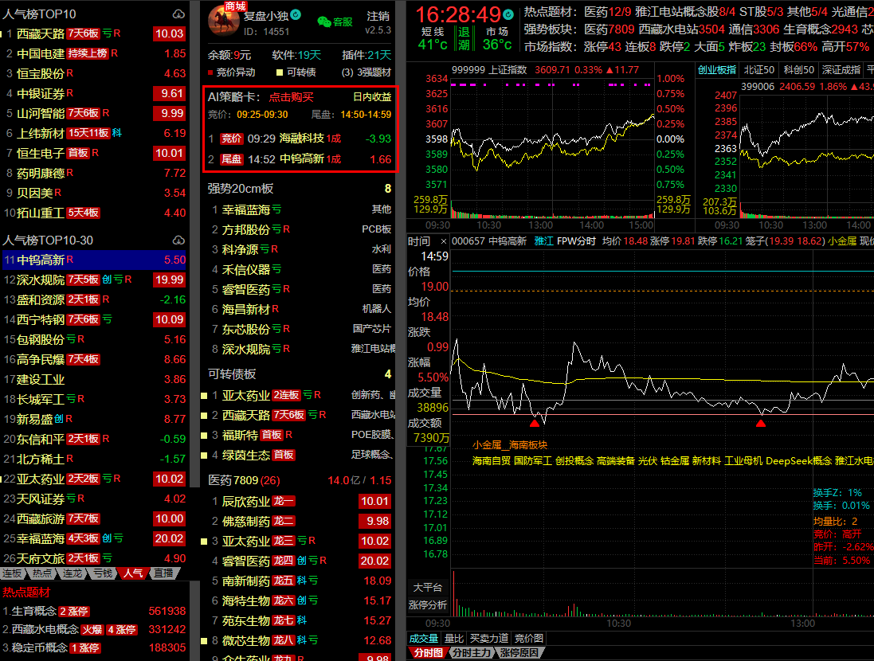The image size is (874, 661).
Task: Click yellow square marker beside 微芯生物
Action: tap(204, 642)
